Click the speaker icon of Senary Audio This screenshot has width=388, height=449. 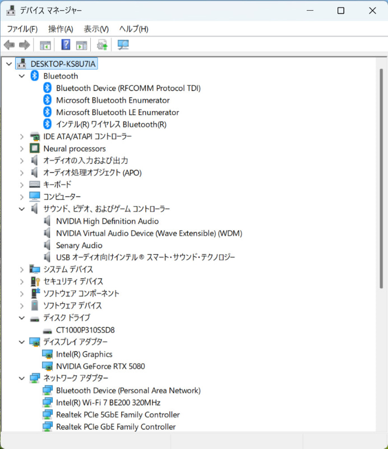tap(47, 245)
